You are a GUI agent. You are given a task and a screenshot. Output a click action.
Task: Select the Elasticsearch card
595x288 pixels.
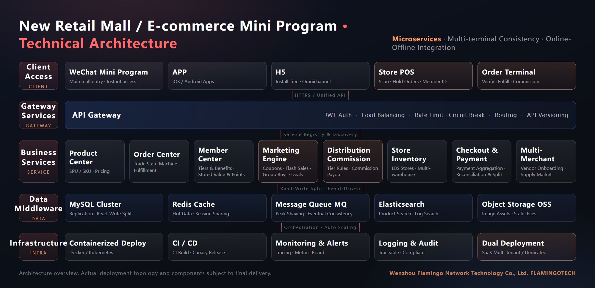(423, 208)
